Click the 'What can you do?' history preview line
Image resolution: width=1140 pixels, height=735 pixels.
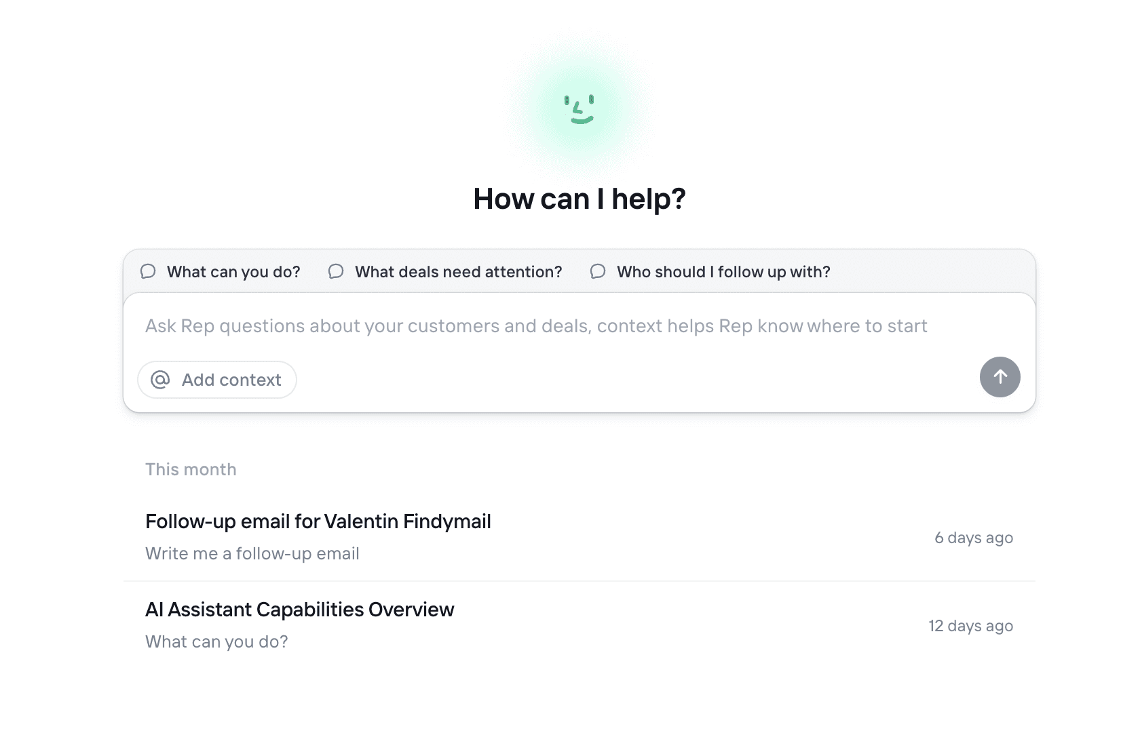[216, 641]
